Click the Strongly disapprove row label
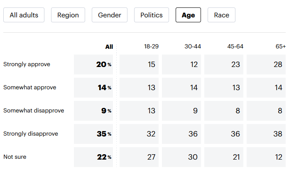This screenshot has height=172, width=289. point(31,134)
